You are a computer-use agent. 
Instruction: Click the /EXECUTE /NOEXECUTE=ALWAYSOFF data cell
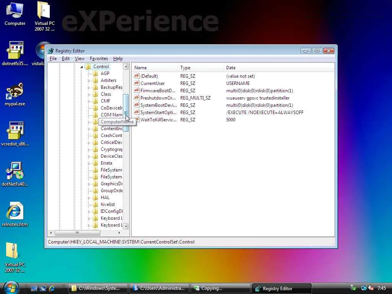click(265, 112)
